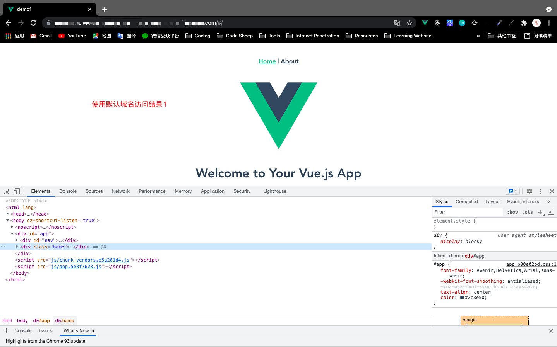
Task: Open the 翻译 translate bookmark
Action: click(x=127, y=36)
